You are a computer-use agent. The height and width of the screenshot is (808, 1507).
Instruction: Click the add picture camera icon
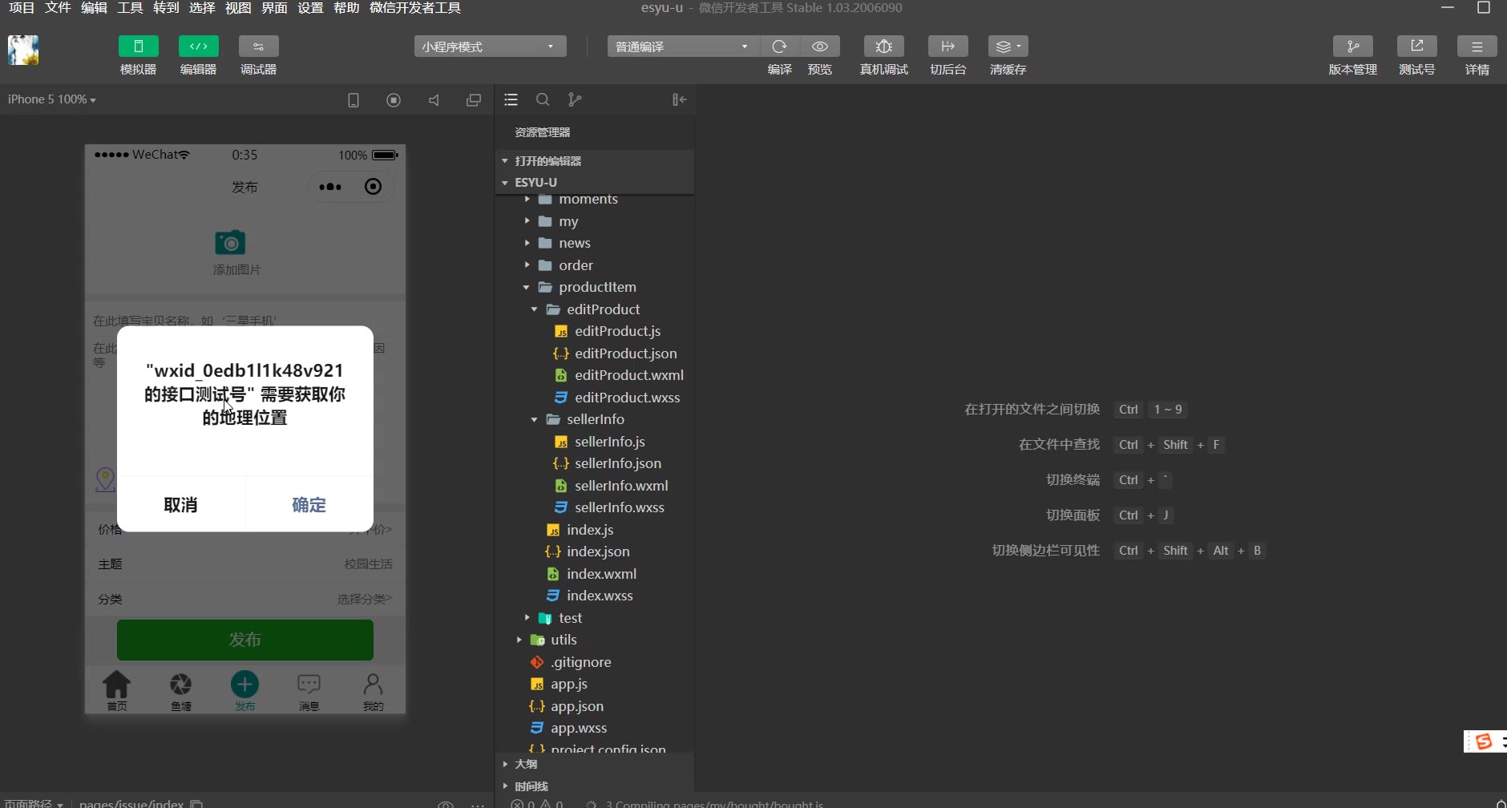[230, 242]
